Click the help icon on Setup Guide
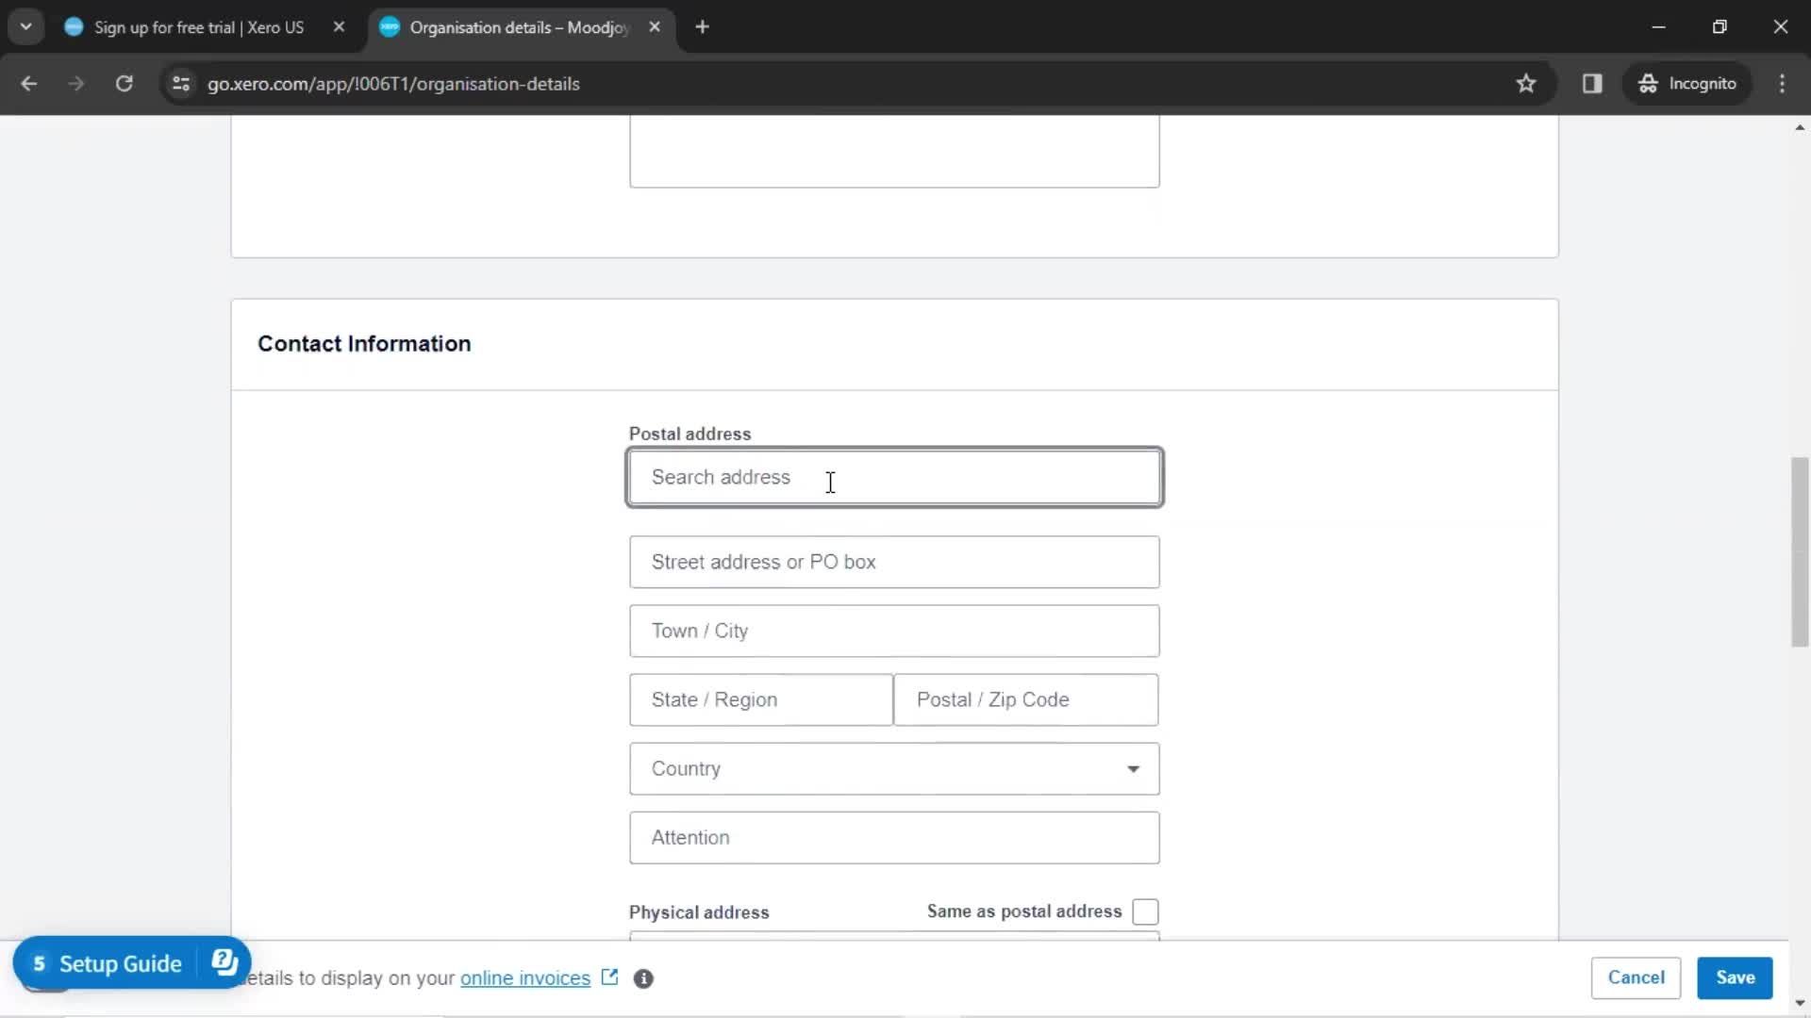1811x1018 pixels. click(225, 962)
